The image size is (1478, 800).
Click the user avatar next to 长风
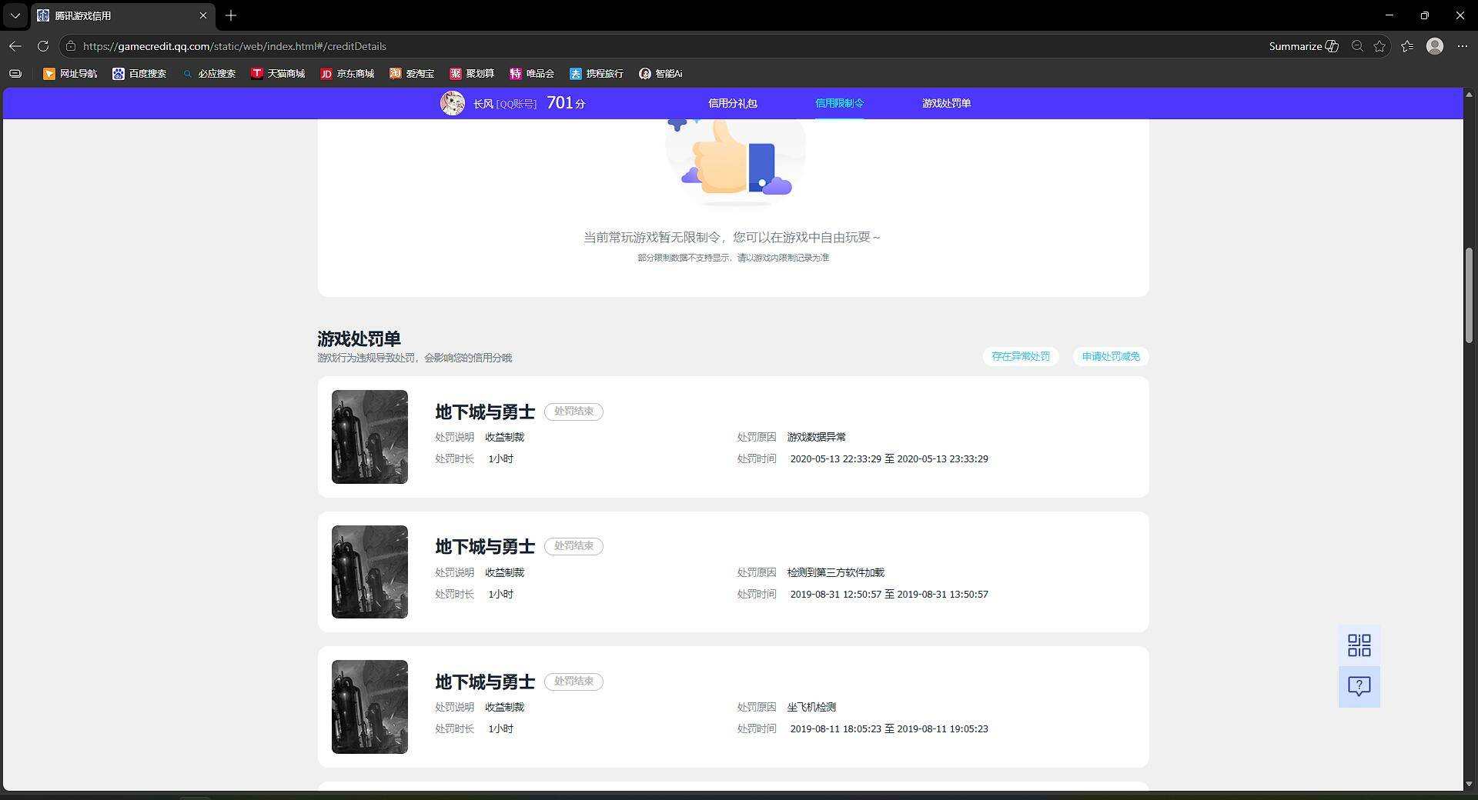453,103
